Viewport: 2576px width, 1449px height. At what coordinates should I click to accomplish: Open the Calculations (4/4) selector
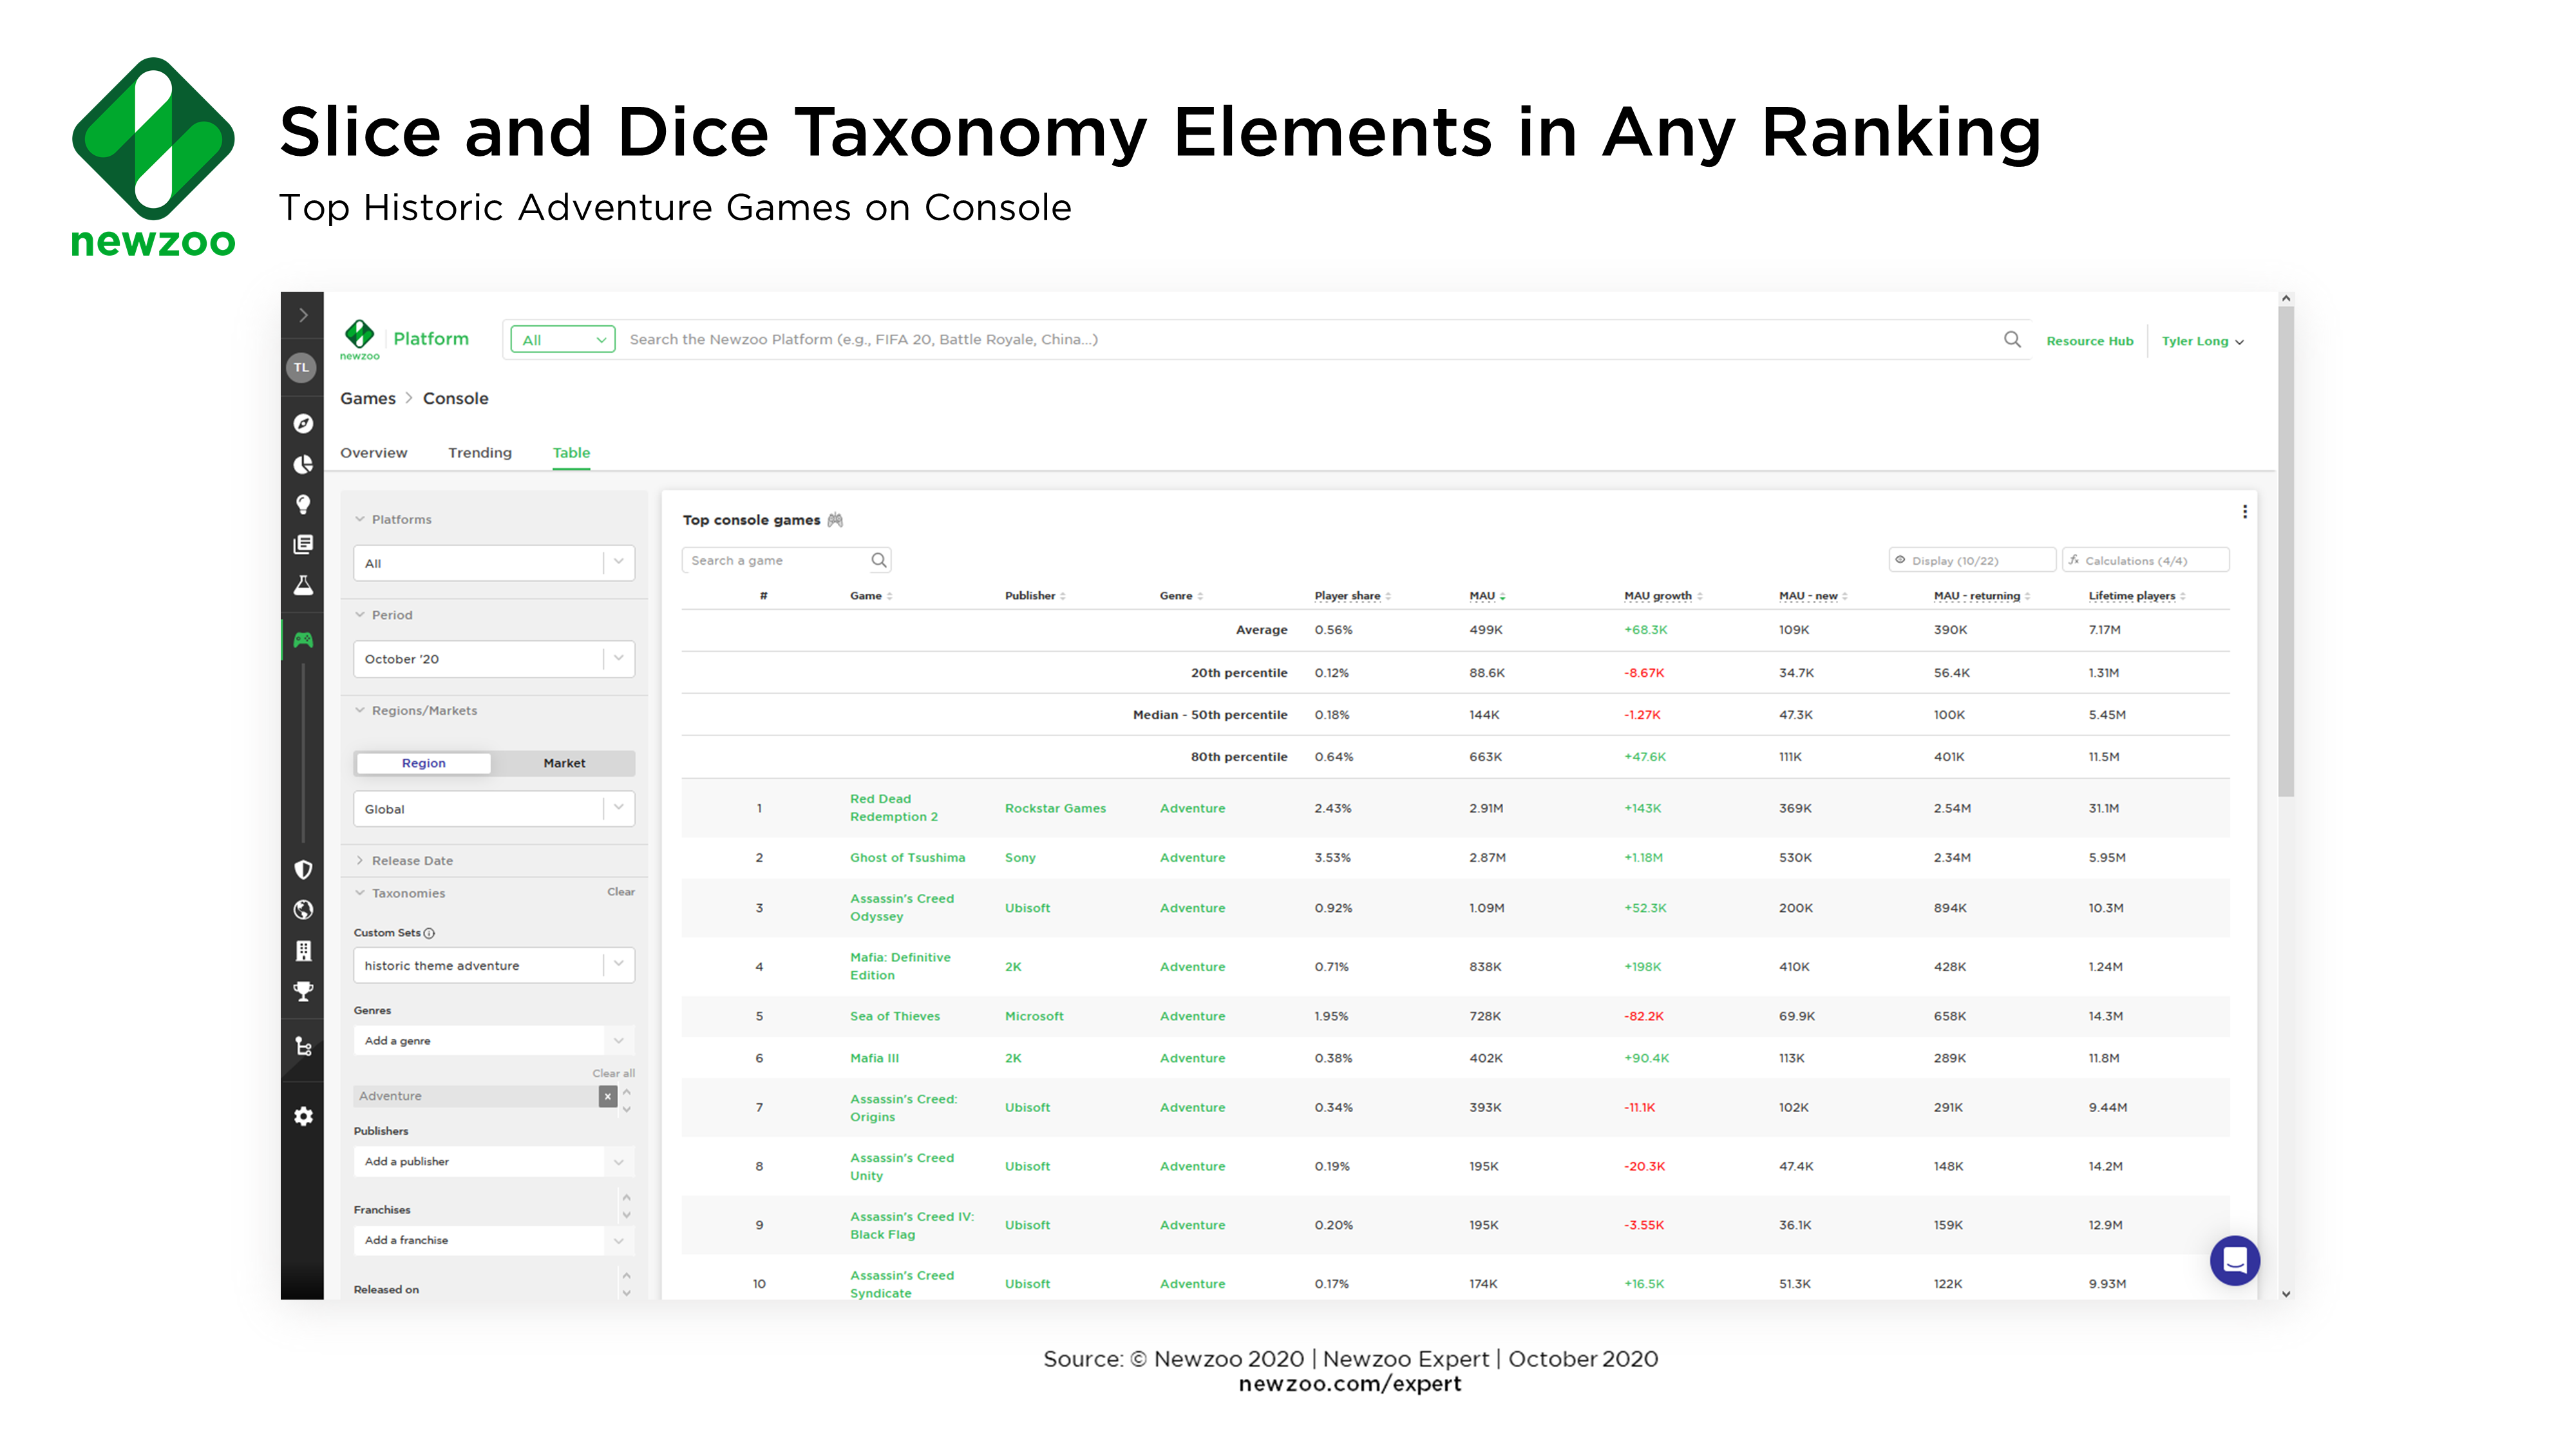2145,560
